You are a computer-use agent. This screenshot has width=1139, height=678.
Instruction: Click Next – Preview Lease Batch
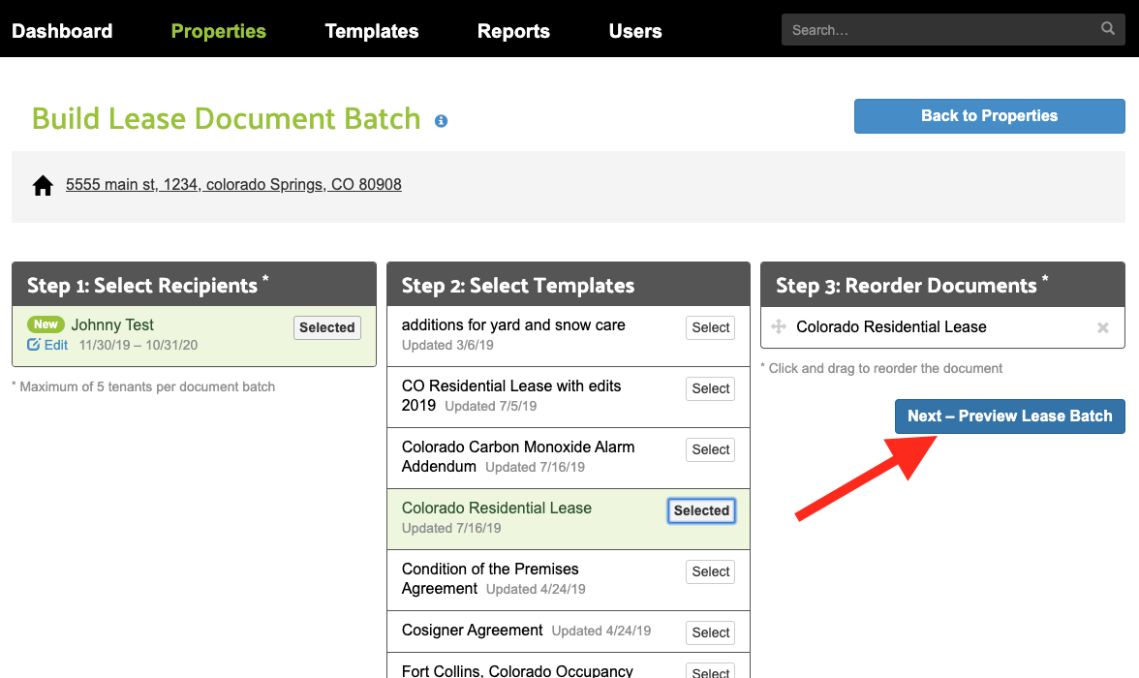click(x=1009, y=416)
